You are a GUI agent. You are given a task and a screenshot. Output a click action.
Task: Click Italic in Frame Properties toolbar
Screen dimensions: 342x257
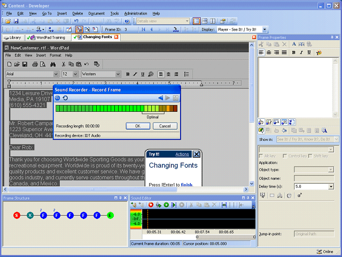[x=301, y=52]
